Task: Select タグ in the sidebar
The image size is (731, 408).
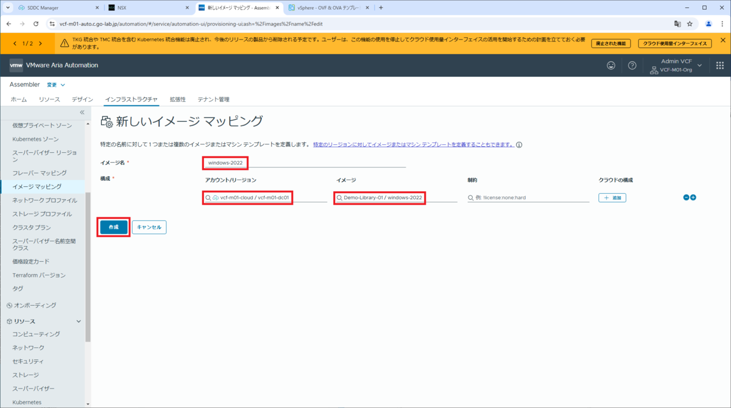Action: (x=18, y=289)
